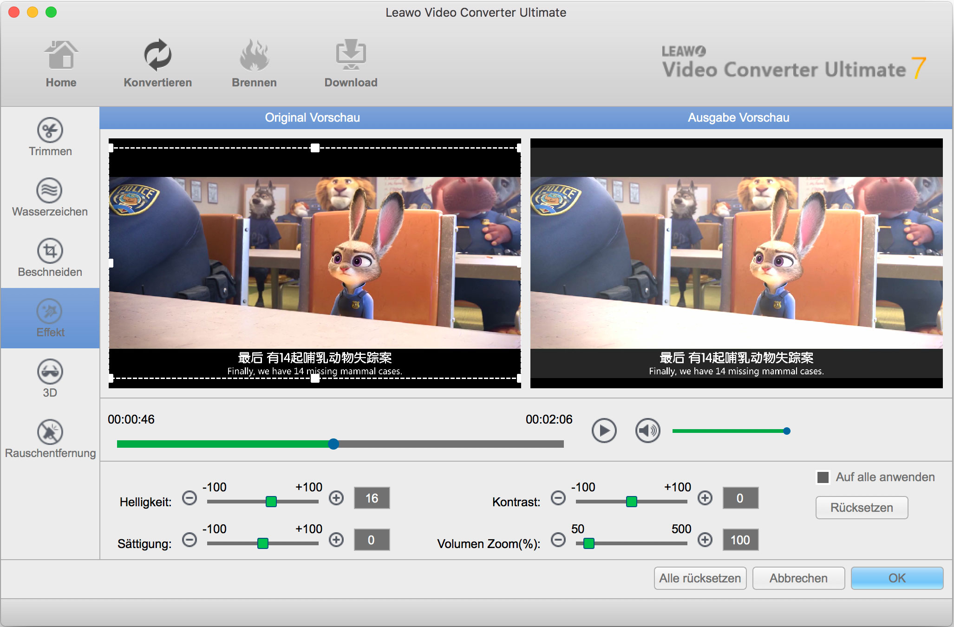Viewport: 954px width, 627px height.
Task: Increase Kontrast with plus button
Action: 705,498
